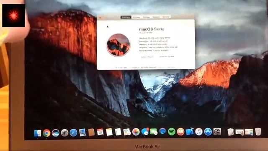The width and height of the screenshot is (268, 151).
Task: Open the blue swirl app beside FaceTime
Action: pyautogui.click(x=162, y=132)
